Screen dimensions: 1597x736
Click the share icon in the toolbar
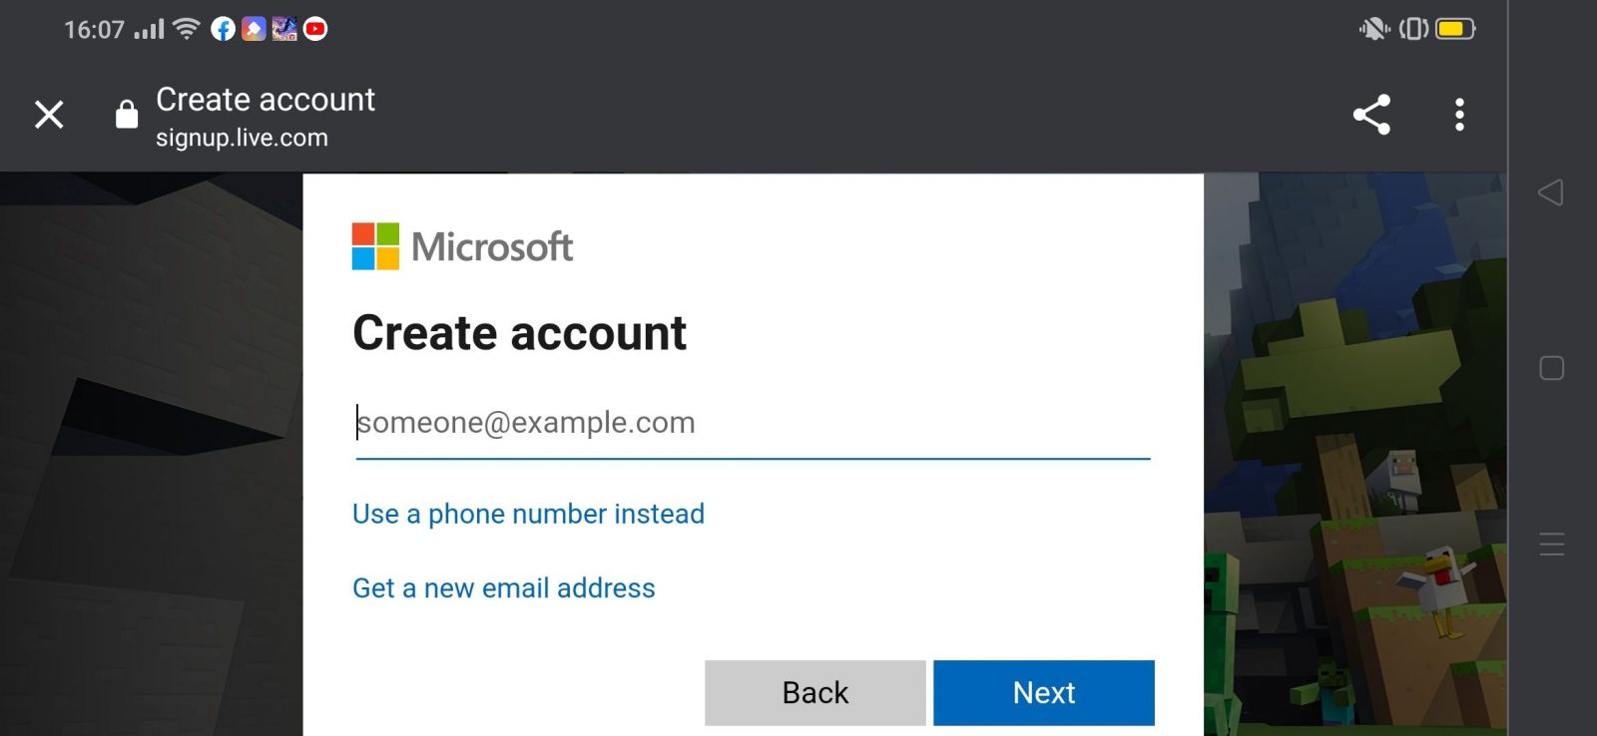coord(1371,115)
